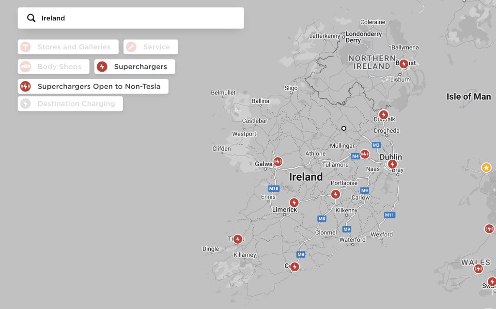
Task: Click the Clifden map label
Action: click(221, 149)
